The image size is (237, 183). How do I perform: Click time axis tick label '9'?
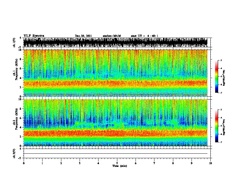(x=192, y=163)
